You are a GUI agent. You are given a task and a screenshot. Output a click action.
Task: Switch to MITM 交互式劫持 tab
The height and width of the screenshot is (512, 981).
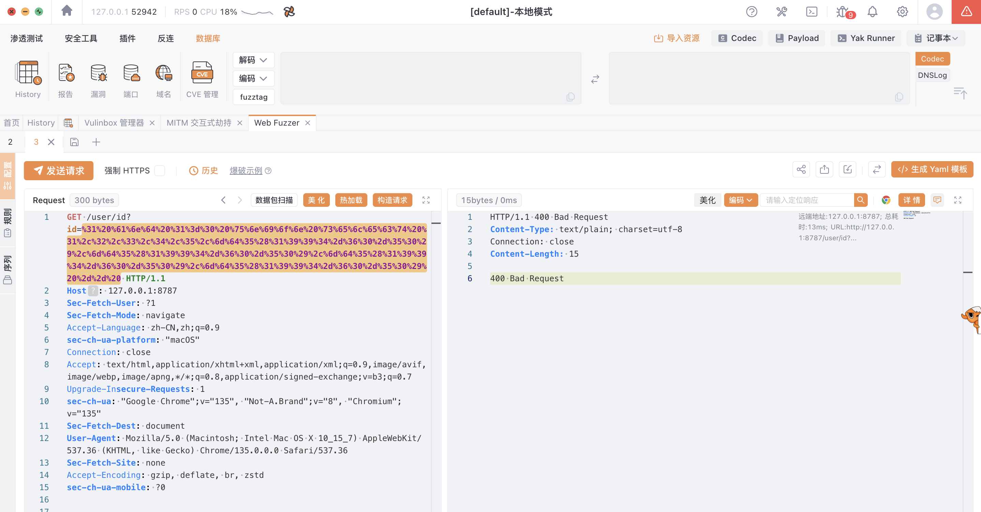(x=199, y=123)
